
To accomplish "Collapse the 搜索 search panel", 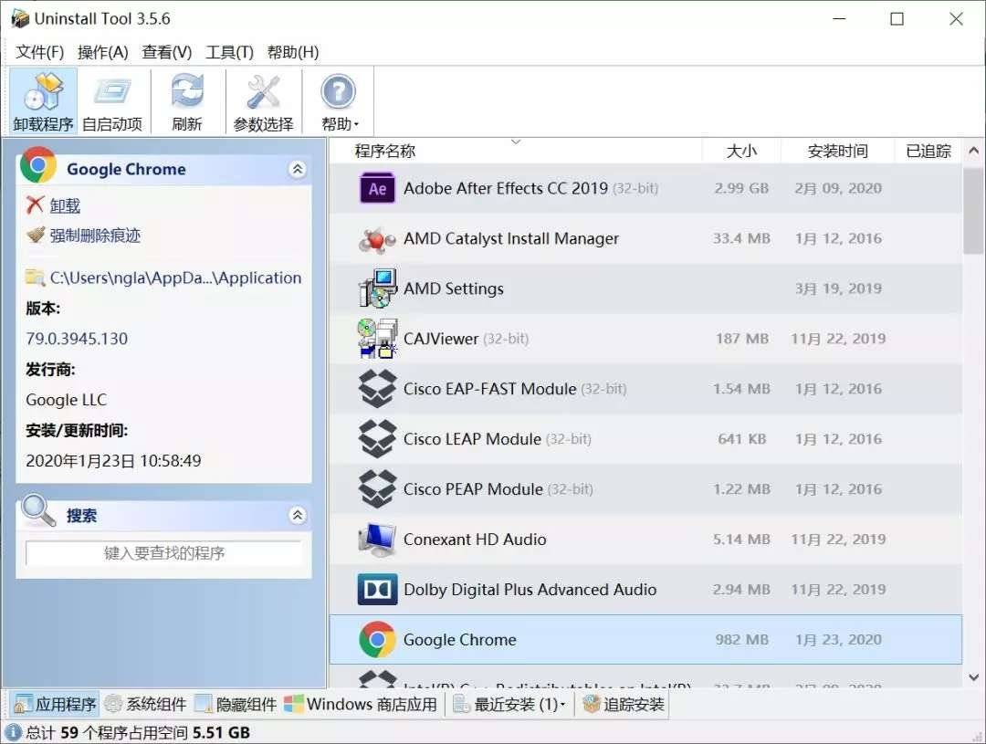I will point(298,516).
